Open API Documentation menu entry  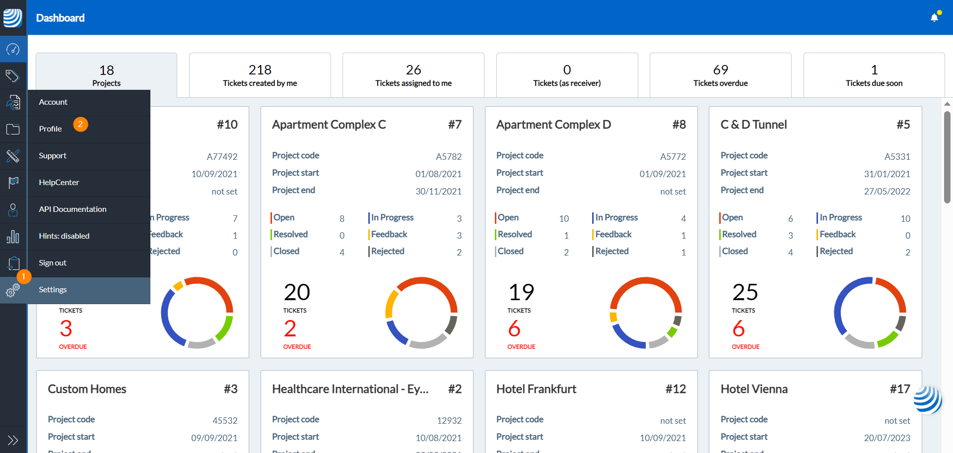(x=72, y=209)
